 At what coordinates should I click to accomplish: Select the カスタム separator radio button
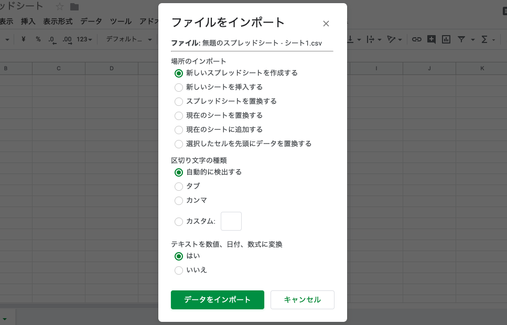point(178,222)
